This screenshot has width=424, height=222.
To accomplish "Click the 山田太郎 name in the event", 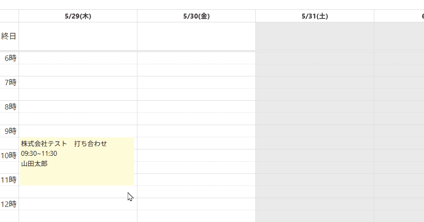I will (x=34, y=164).
